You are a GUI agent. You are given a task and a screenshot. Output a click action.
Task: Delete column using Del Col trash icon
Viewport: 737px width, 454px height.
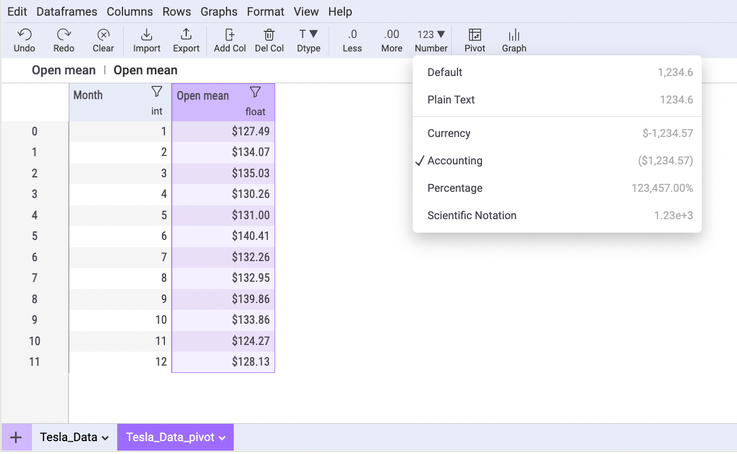pos(269,35)
